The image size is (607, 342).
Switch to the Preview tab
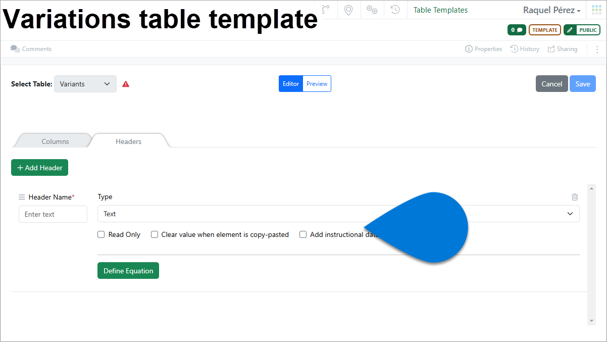click(317, 84)
